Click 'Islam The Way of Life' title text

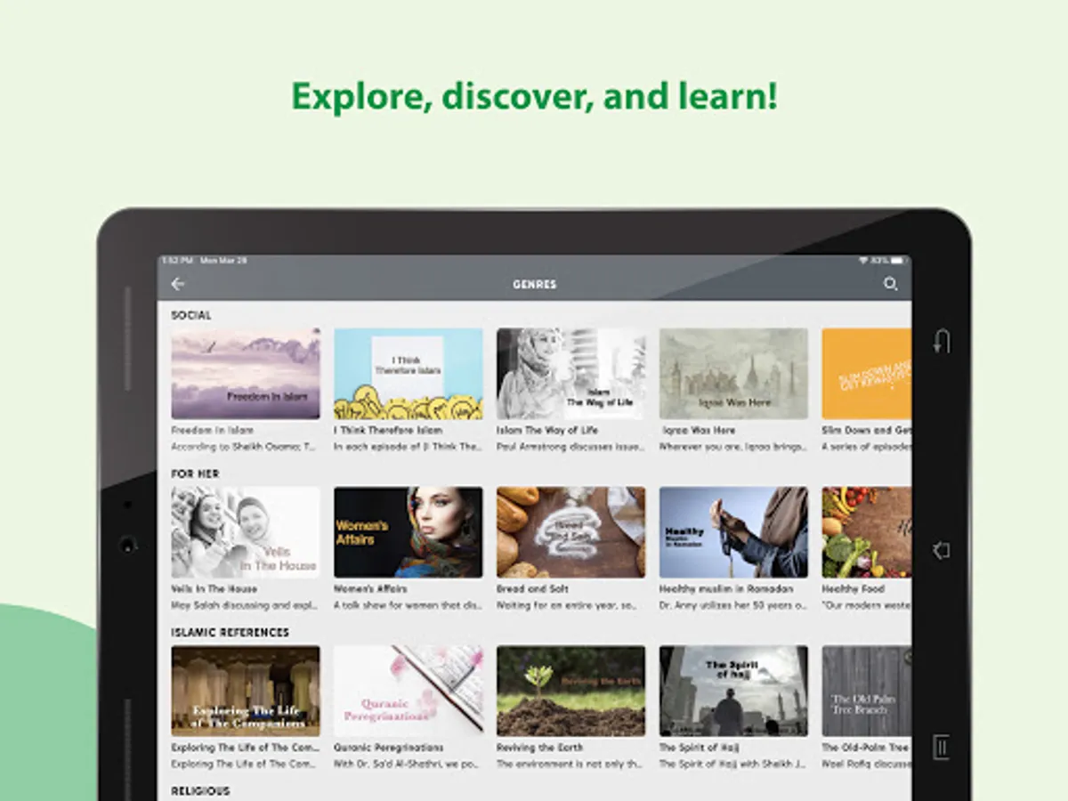pos(547,430)
